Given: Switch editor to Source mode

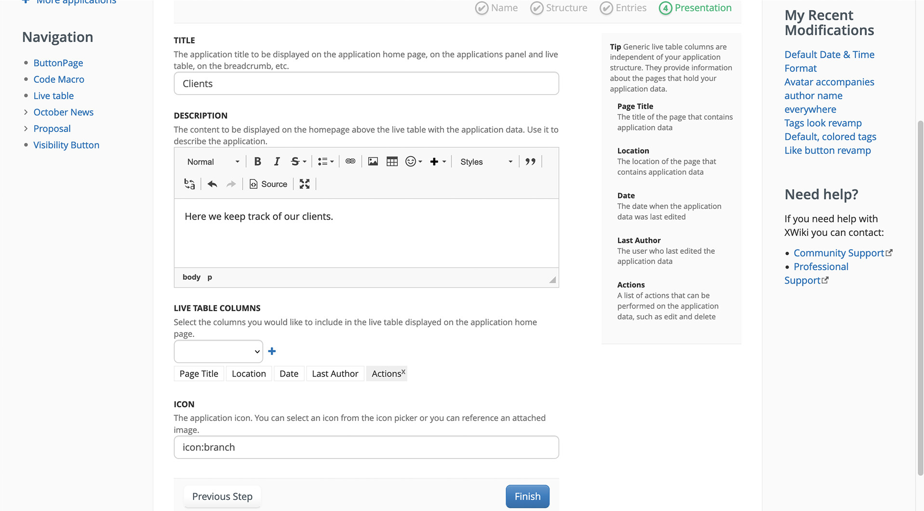Looking at the screenshot, I should coord(268,184).
